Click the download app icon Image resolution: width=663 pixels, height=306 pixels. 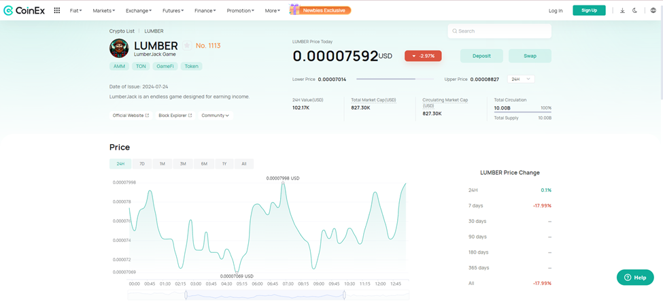coord(622,11)
